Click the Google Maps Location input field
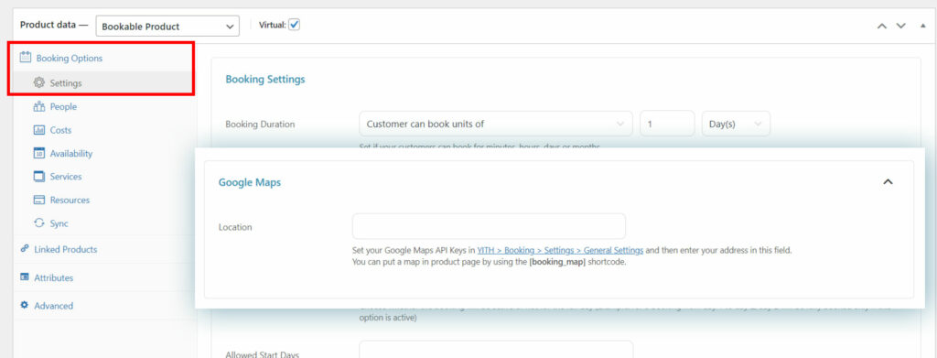 [489, 226]
